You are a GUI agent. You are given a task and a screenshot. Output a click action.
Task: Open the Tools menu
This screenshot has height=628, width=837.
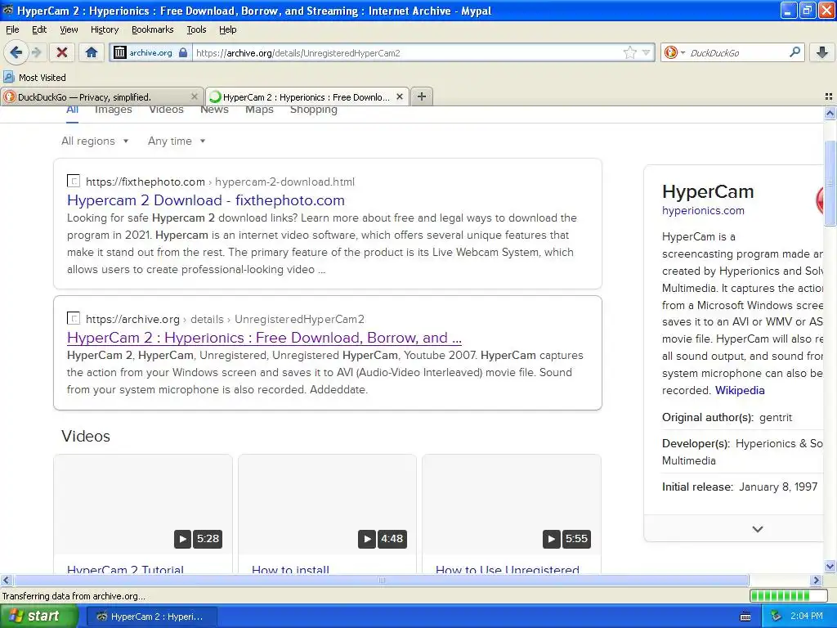point(196,29)
